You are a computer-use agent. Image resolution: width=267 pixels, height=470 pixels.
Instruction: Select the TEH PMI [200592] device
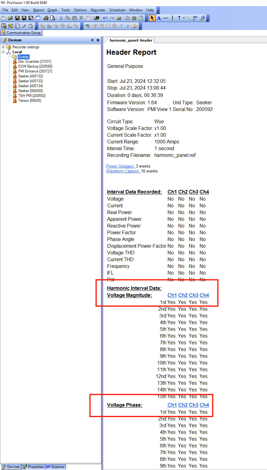coord(32,96)
